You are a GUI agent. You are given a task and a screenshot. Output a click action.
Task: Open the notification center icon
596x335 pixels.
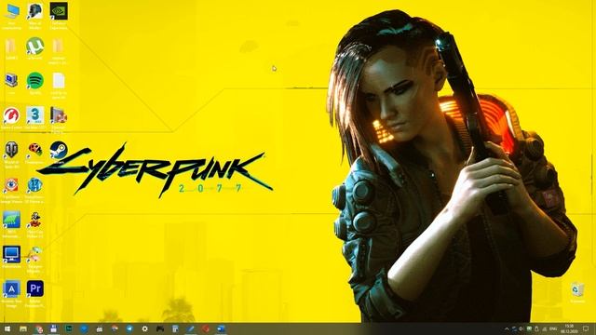(586, 328)
